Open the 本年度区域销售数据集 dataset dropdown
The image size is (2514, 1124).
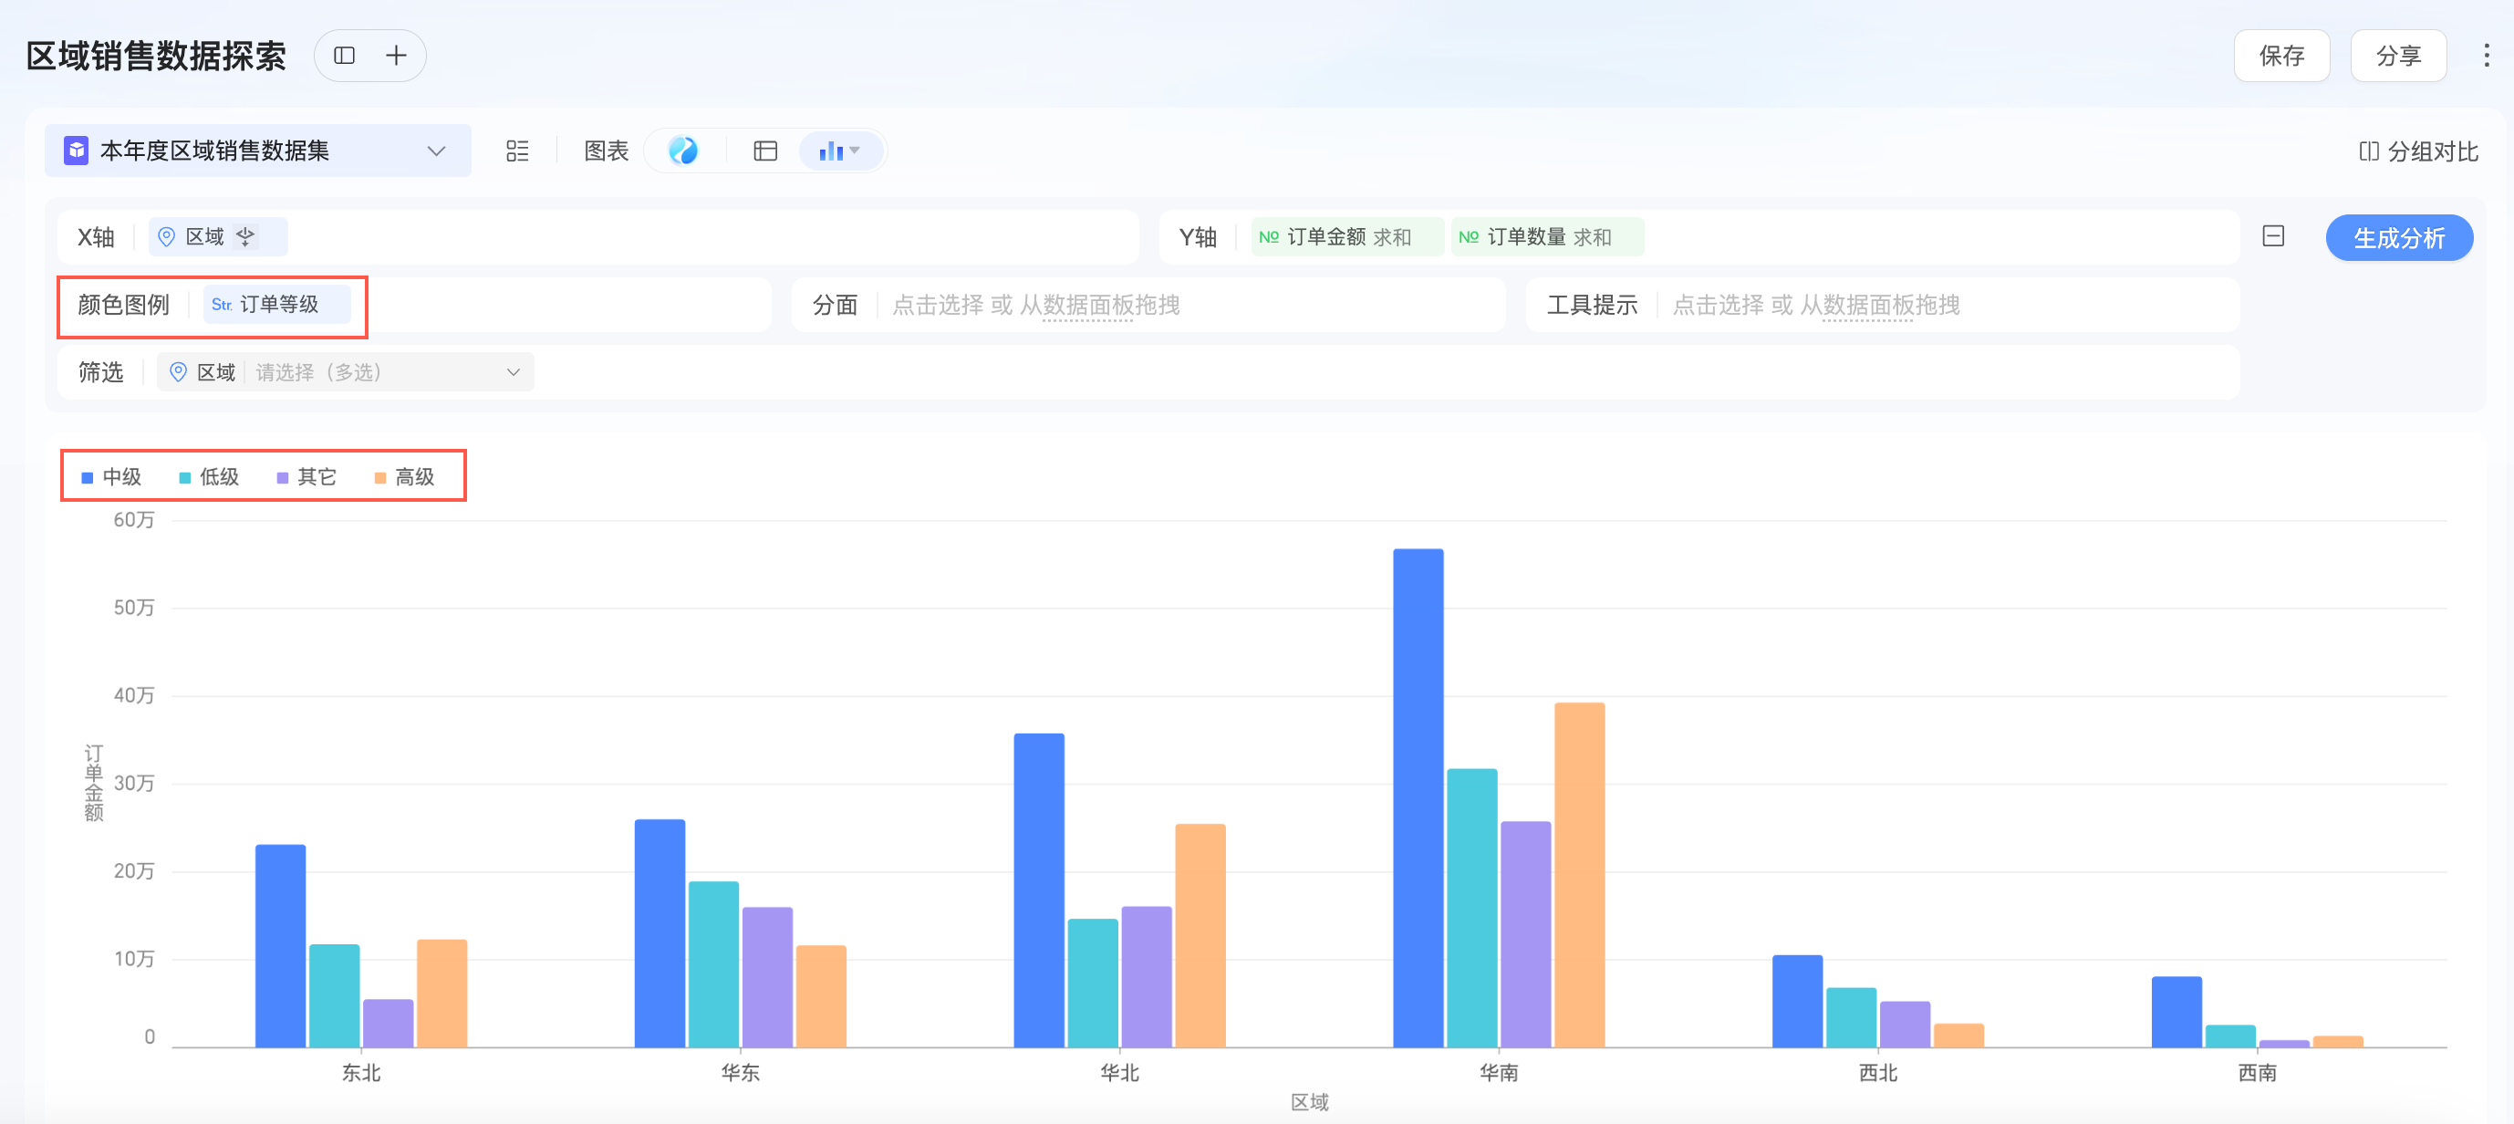257,151
